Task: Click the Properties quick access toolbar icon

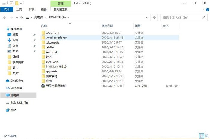Action: 11,3
